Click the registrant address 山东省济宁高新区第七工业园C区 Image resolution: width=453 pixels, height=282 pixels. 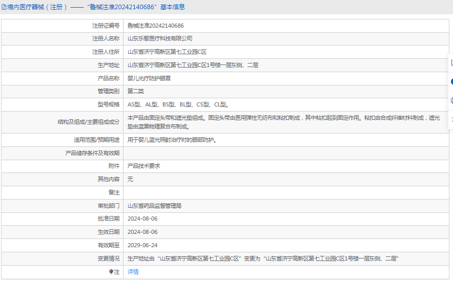pos(167,52)
